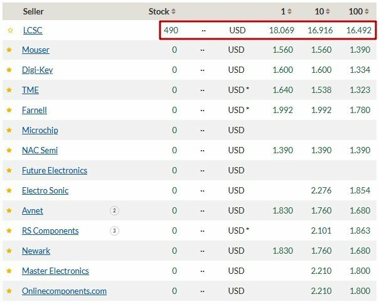Click the offer count badge beside Avnet
This screenshot has height=304, width=379.
[114, 211]
